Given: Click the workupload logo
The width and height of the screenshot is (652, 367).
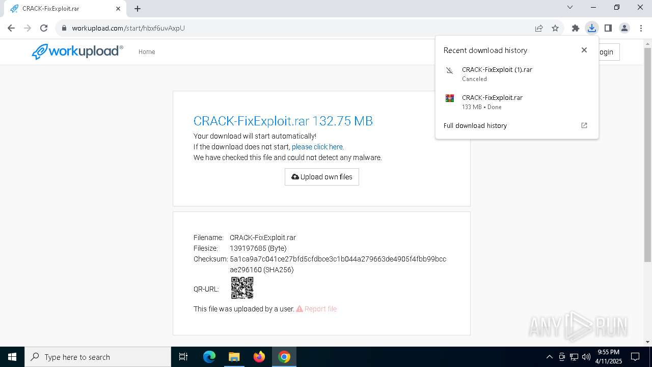Looking at the screenshot, I should coord(77,51).
